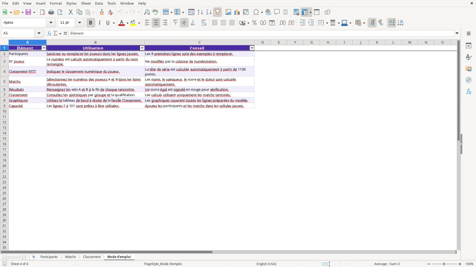Open filter dropdown on Utilisation header
Image resolution: width=476 pixels, height=267 pixels.
pyautogui.click(x=142, y=48)
